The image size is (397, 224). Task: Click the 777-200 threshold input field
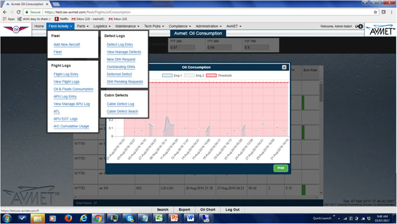[182, 48]
